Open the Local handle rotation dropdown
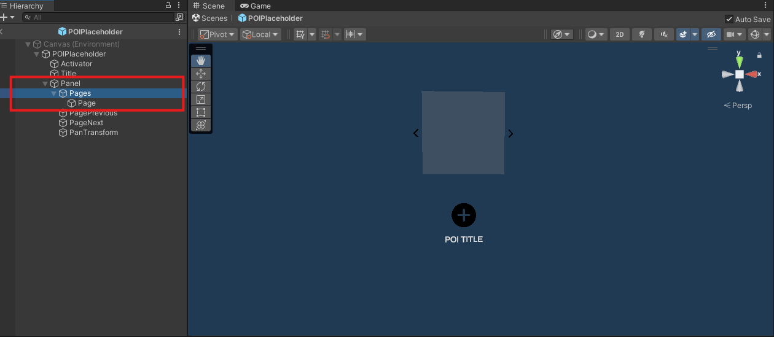This screenshot has width=774, height=337. [260, 34]
